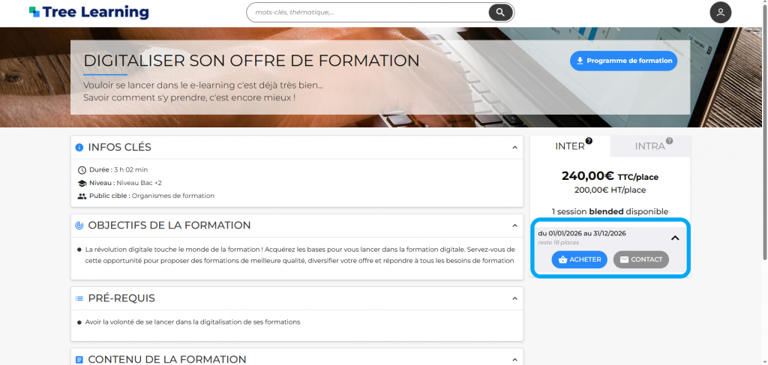Download the Programme de formation

pyautogui.click(x=623, y=61)
